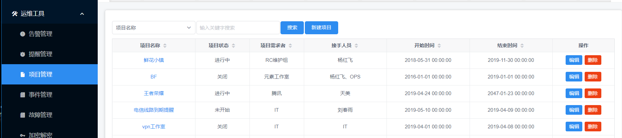Sort by 项目名称 column arrows
This screenshot has height=138, width=622.
tap(165, 46)
